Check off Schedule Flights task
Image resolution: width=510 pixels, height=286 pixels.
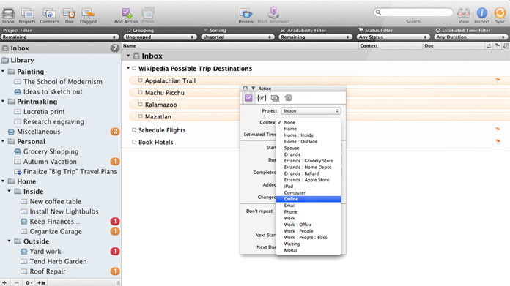pos(134,130)
